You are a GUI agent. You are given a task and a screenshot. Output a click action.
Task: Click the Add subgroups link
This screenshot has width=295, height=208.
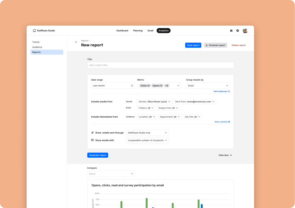[x=222, y=91]
